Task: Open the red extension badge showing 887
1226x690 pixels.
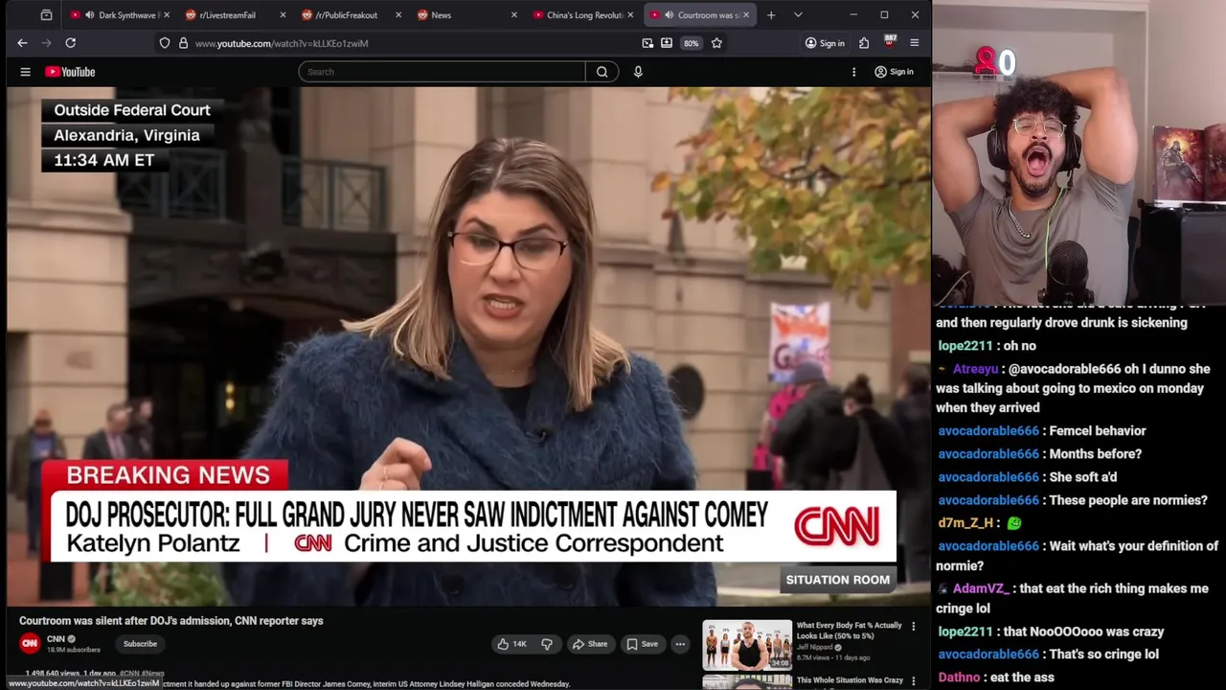Action: (x=889, y=42)
